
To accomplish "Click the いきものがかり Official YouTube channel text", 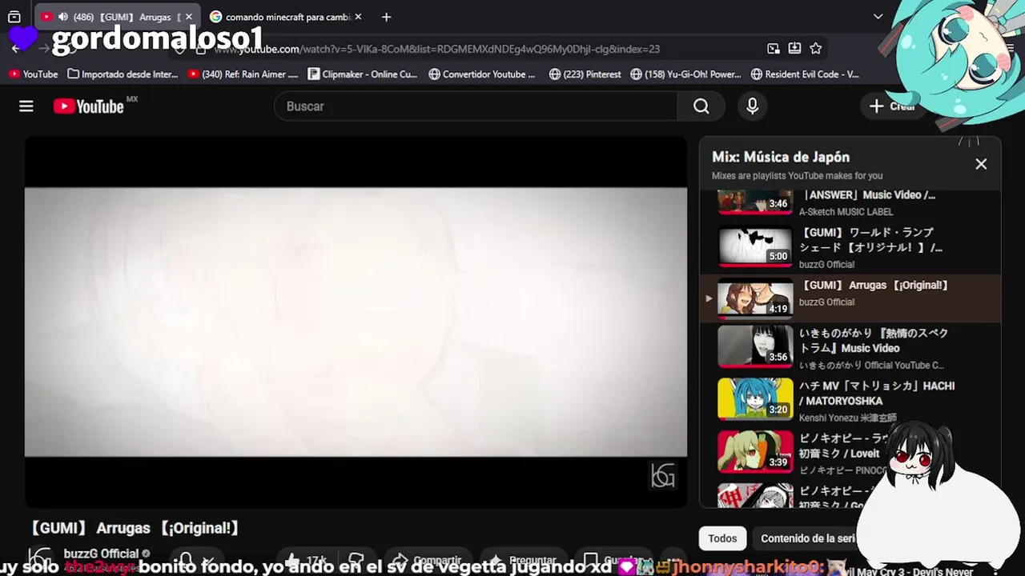I will coord(871,366).
